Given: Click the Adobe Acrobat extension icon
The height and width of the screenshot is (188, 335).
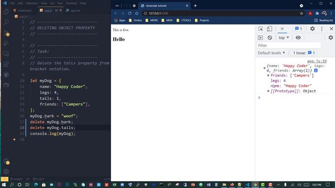Looking at the screenshot, I should [x=310, y=13].
